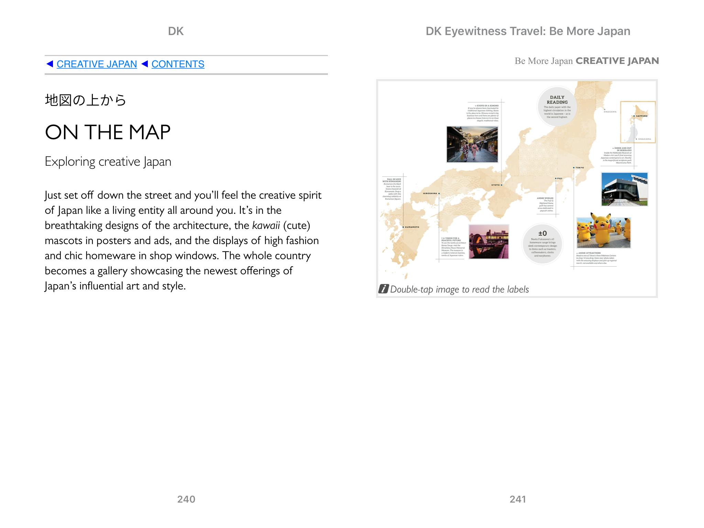The height and width of the screenshot is (528, 704).
Task: Tap the Pikachu mascots photo
Action: pyautogui.click(x=603, y=232)
